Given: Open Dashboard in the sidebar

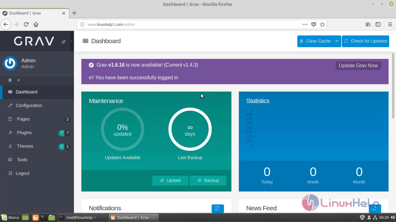Looking at the screenshot, I should tap(37, 92).
